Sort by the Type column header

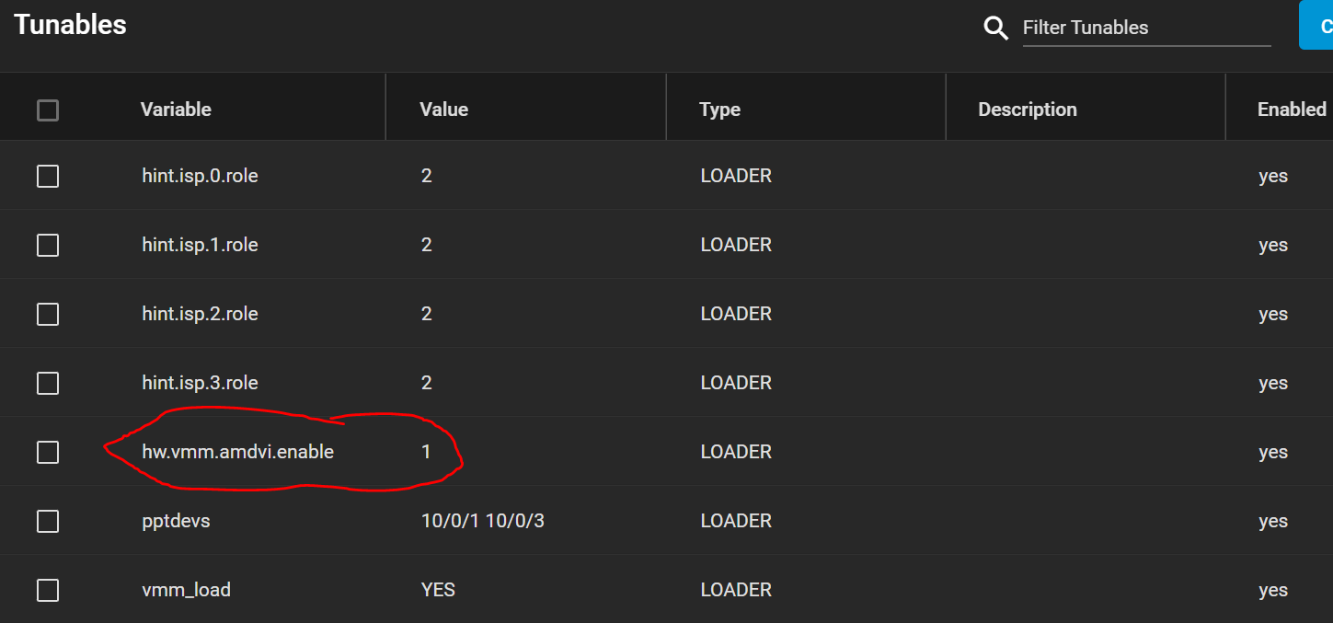719,110
